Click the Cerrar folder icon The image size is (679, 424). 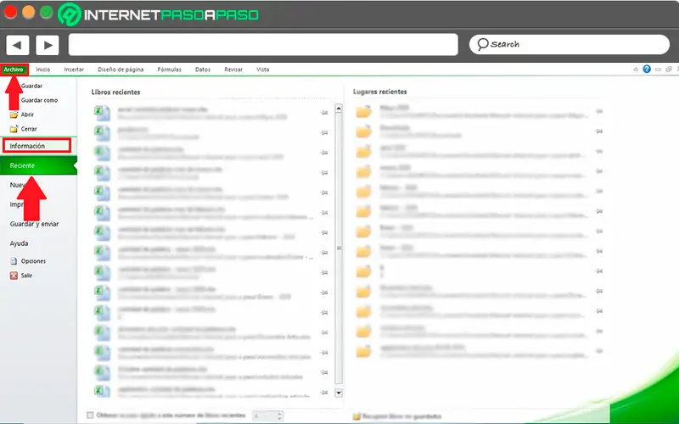14,129
